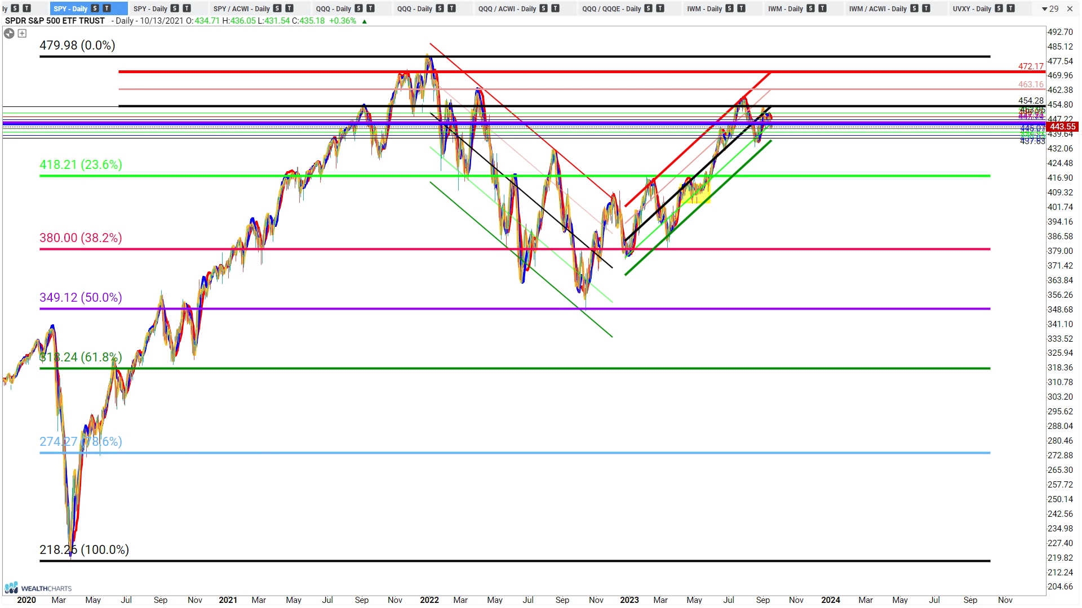The height and width of the screenshot is (608, 1082).
Task: Click the plus box icon beside the compass
Action: pos(22,33)
